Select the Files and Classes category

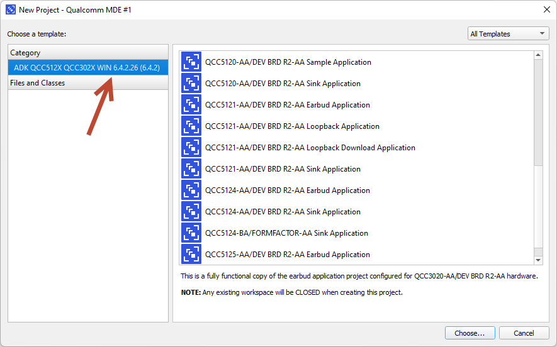point(88,83)
